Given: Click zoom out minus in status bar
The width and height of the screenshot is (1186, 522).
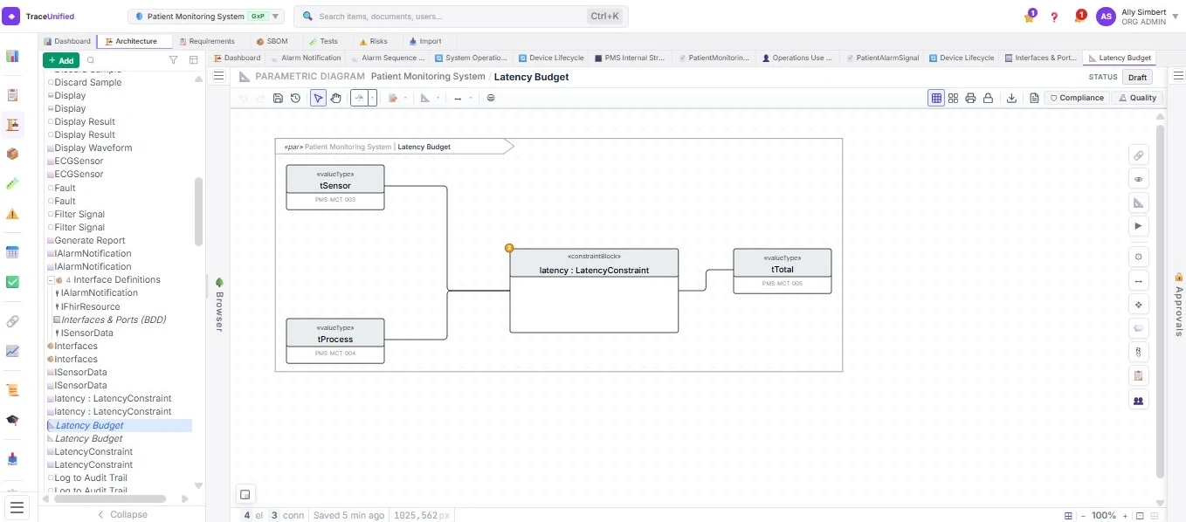Looking at the screenshot, I should [x=1083, y=516].
